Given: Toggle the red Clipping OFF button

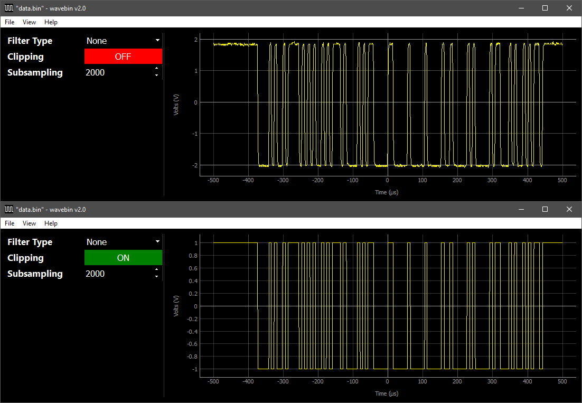Looking at the screenshot, I should [x=123, y=57].
